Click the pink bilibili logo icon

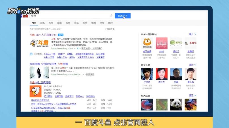point(162,43)
